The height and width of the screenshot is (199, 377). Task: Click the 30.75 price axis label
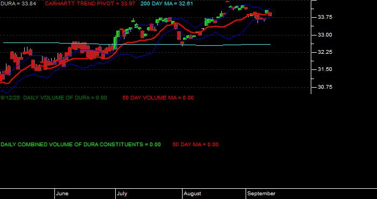pos(325,87)
